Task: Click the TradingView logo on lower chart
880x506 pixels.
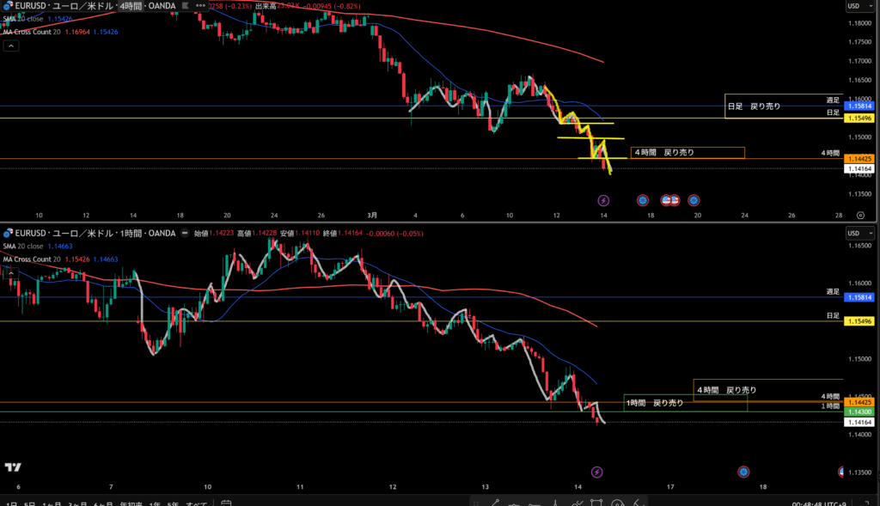Action: pyautogui.click(x=13, y=466)
